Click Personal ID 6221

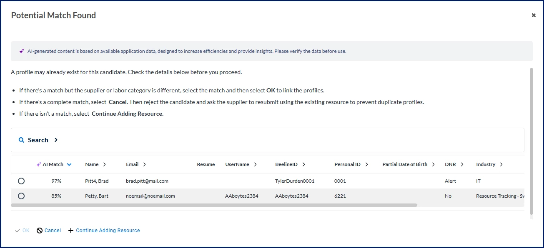tap(340, 196)
